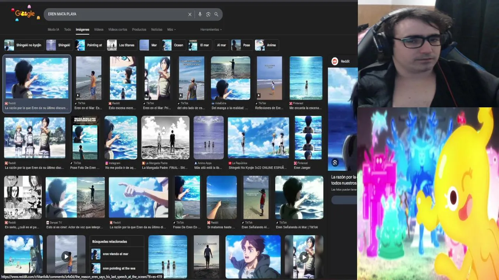
Task: Select the Los titanes filter chip
Action: pyautogui.click(x=121, y=45)
